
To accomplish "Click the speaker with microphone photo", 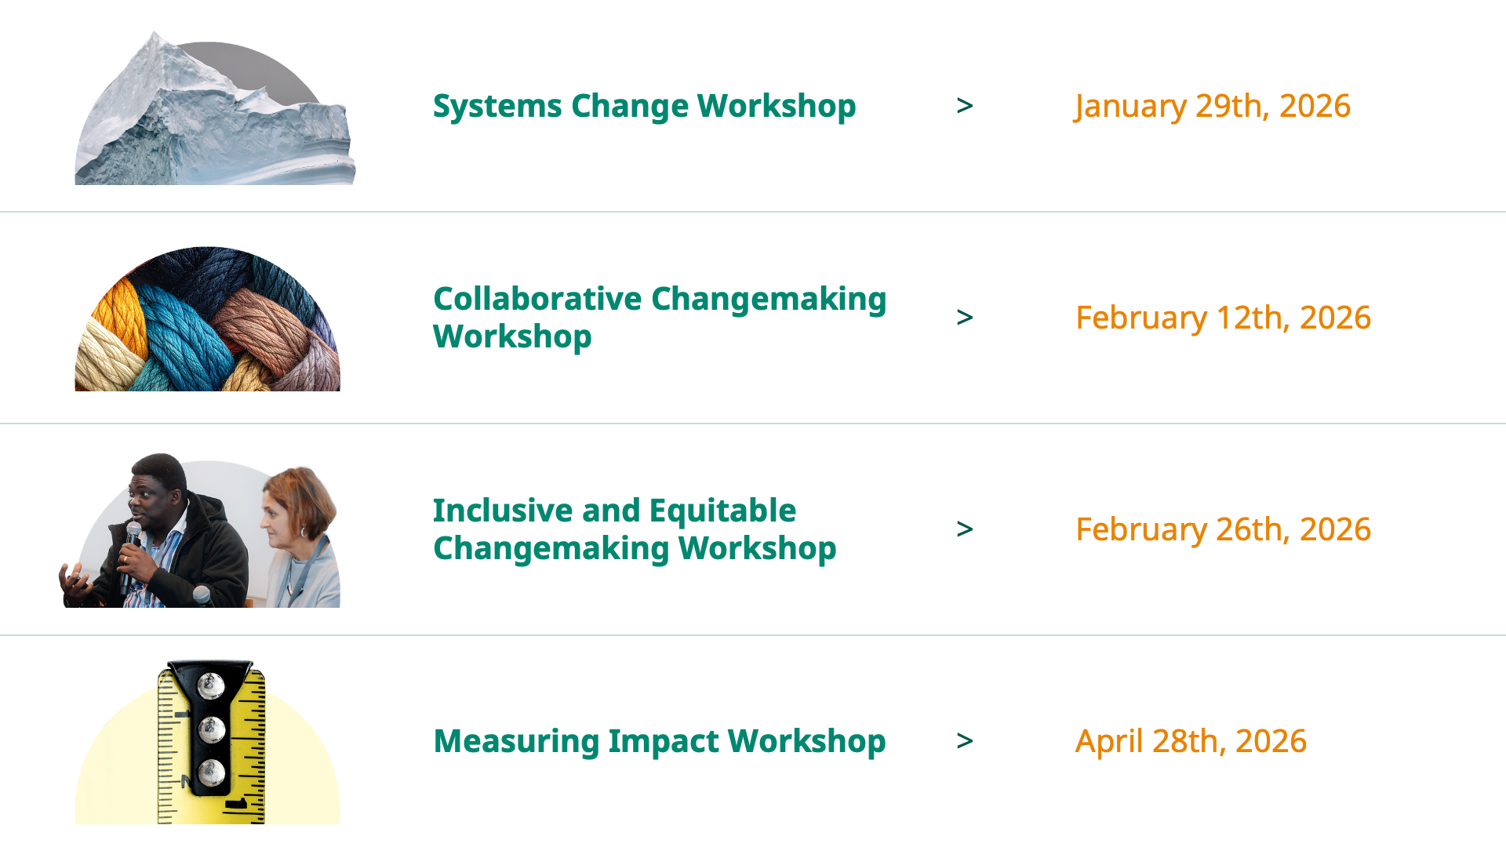I will tap(199, 530).
